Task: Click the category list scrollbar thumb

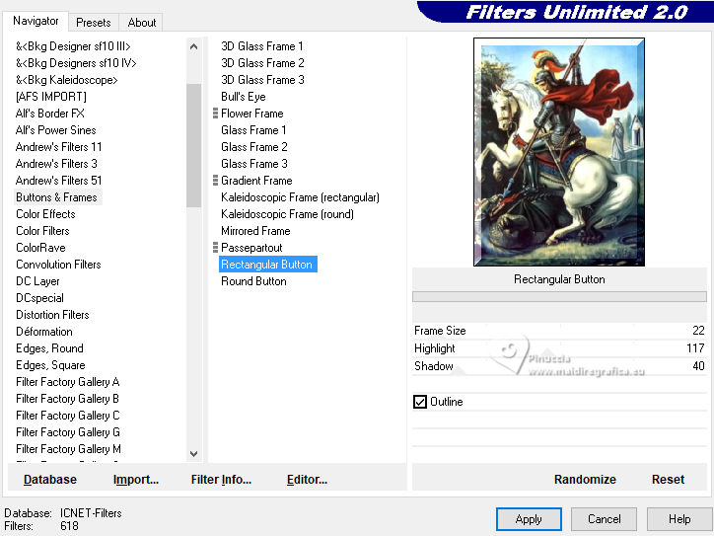Action: coord(193,145)
